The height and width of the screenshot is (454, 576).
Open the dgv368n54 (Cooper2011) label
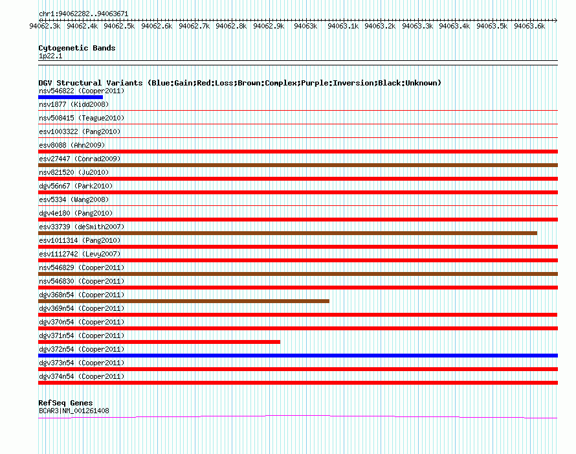tap(82, 295)
